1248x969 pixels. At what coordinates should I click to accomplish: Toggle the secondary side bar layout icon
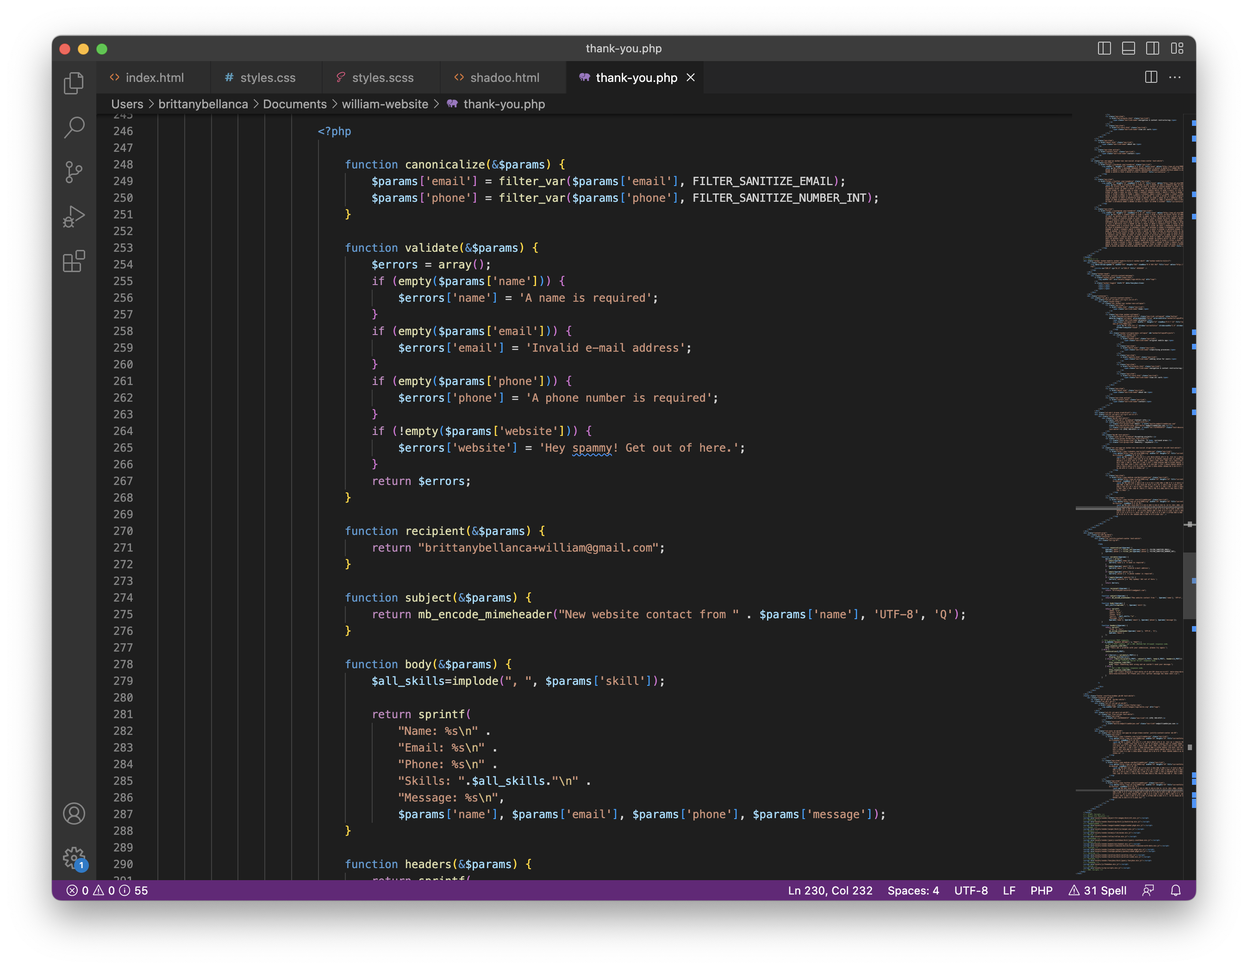click(1153, 49)
